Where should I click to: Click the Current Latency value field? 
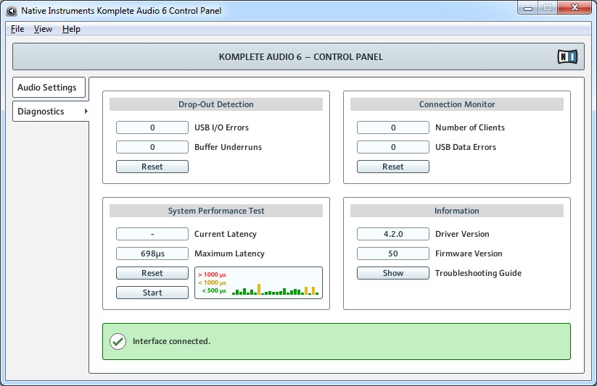click(152, 234)
